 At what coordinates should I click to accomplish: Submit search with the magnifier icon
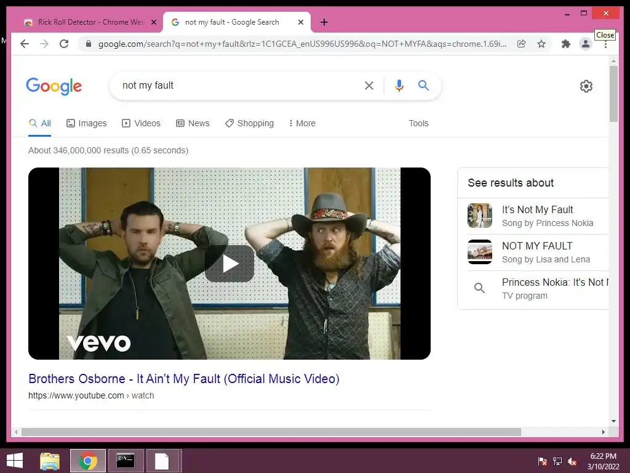(x=423, y=85)
